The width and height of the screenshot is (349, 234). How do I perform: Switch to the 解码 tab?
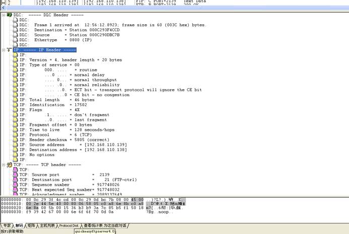pyautogui.click(x=19, y=225)
